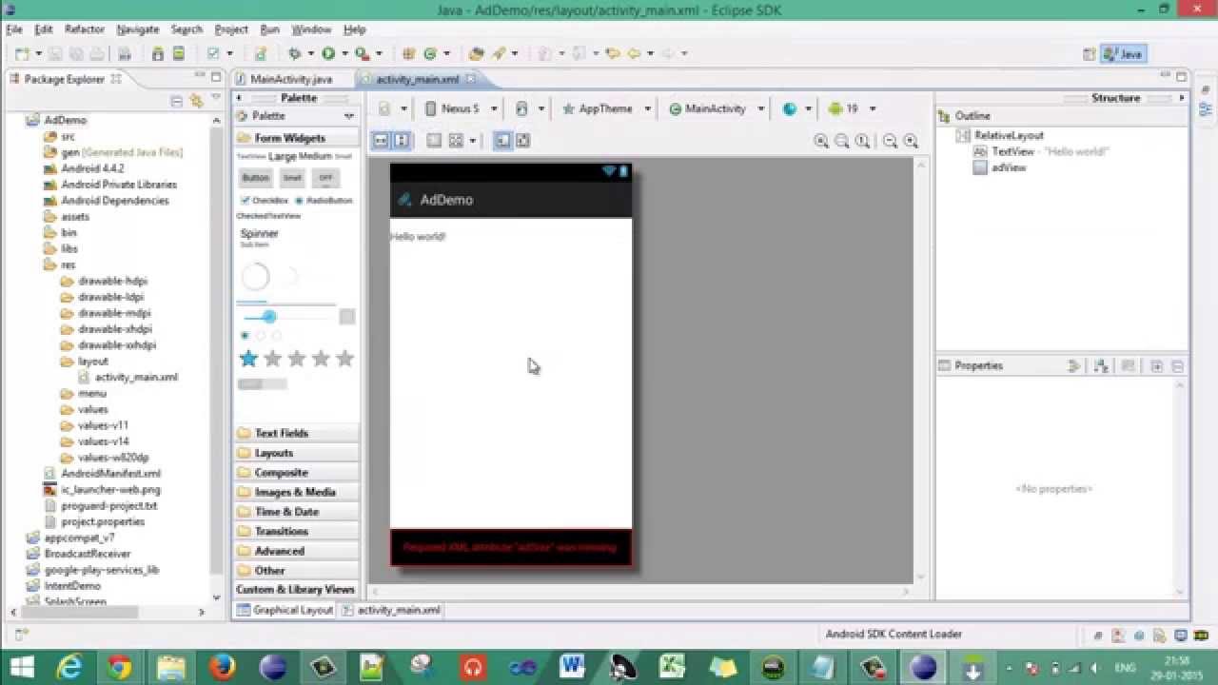Open the screen orientation dropdown
The height and width of the screenshot is (685, 1218).
tap(529, 108)
